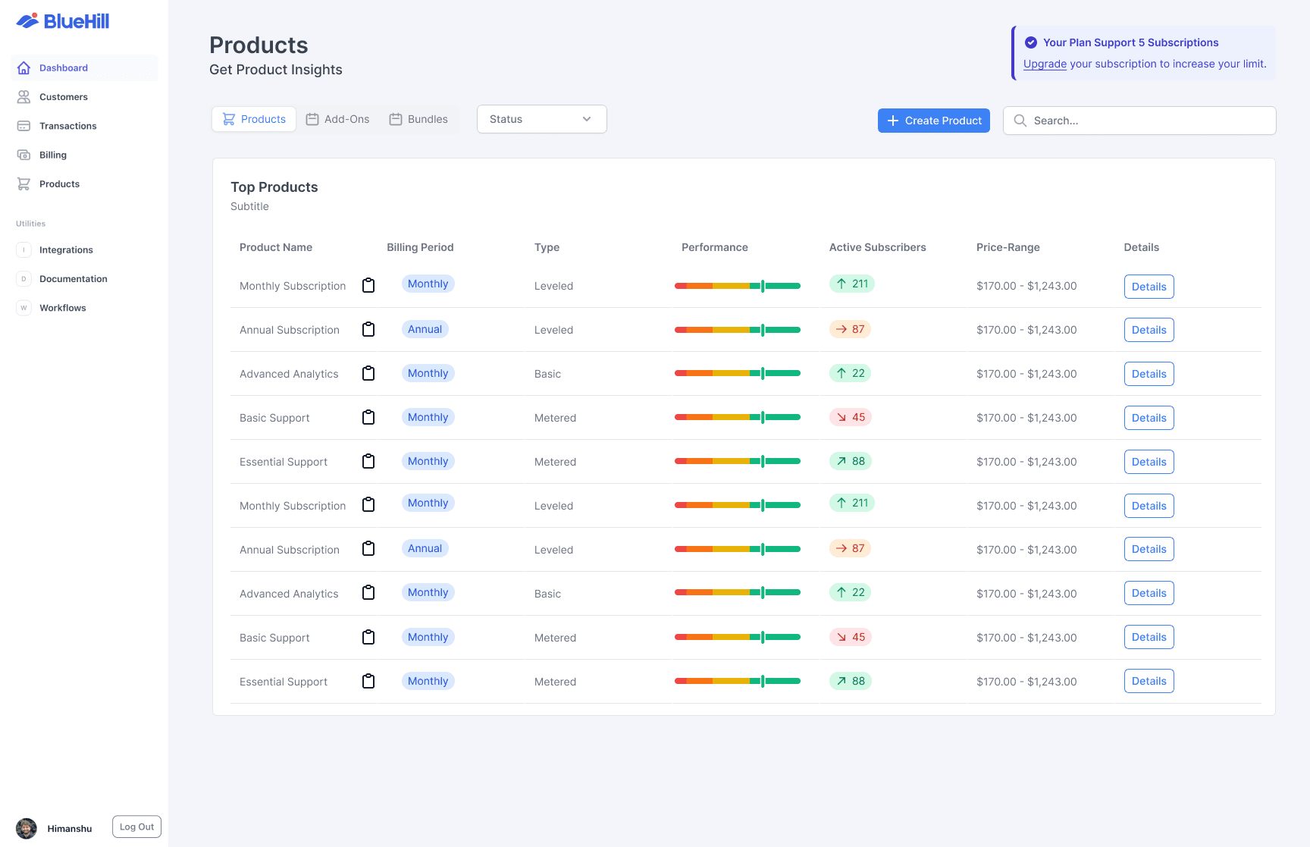Click the BlueHill logo
This screenshot has height=847, width=1310.
point(63,21)
